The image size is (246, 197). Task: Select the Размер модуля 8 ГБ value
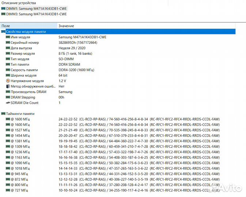coord(74,53)
